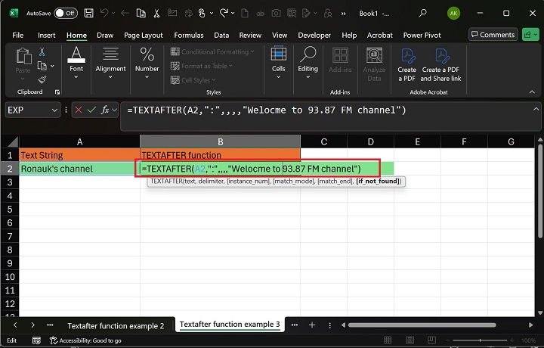
Task: Cancel formula entry with X icon
Action: click(78, 110)
